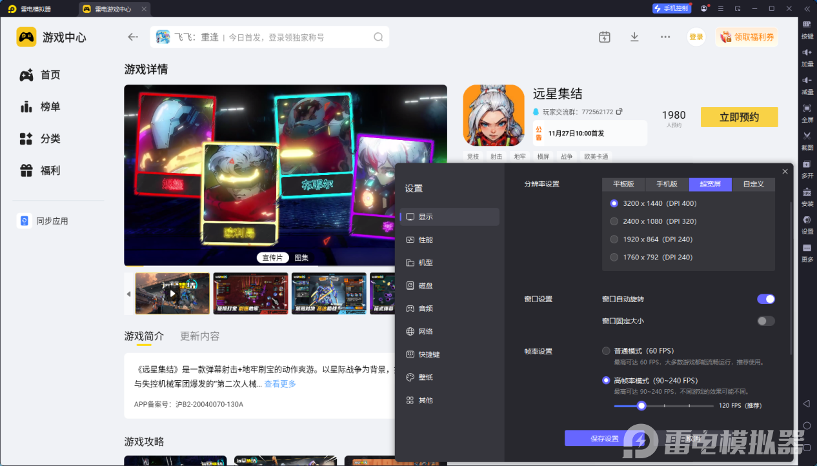Switch to the 手机版 resolution tab

tap(667, 184)
